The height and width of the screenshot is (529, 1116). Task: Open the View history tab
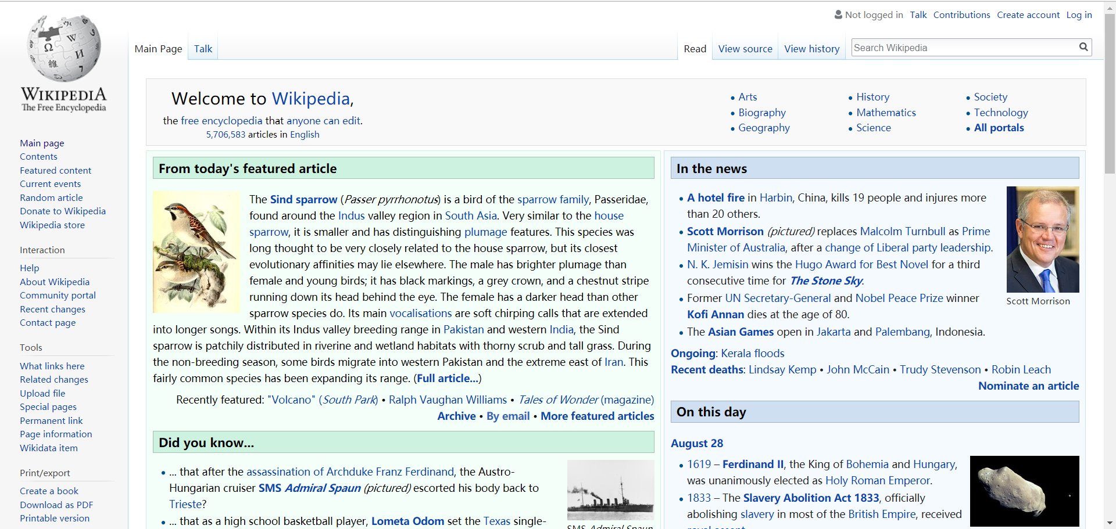[811, 49]
